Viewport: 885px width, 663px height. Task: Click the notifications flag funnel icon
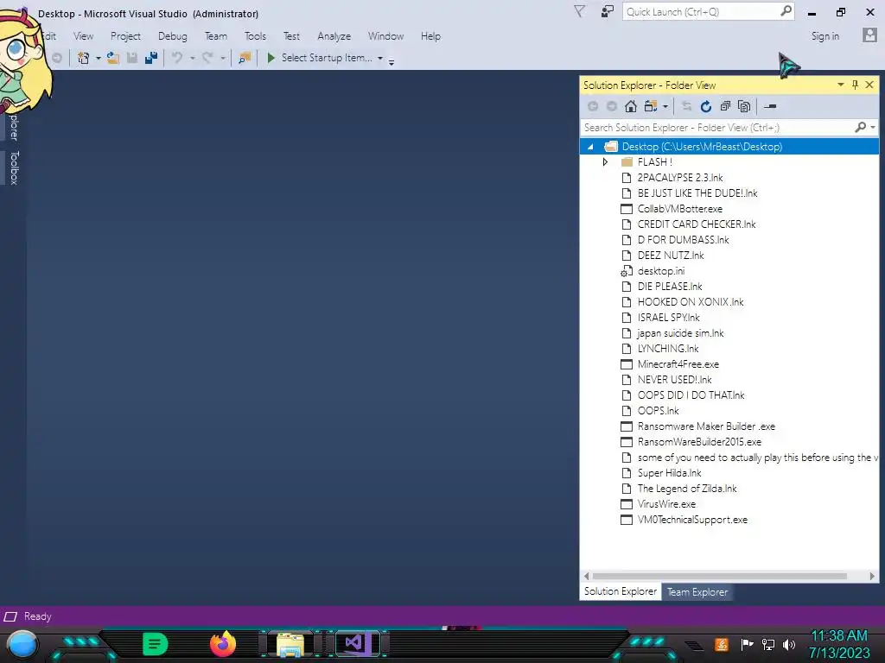tap(579, 12)
